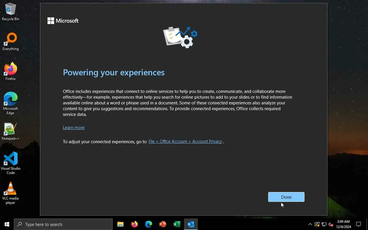Open the notification center icon
This screenshot has height=230, width=368.
coord(359,224)
